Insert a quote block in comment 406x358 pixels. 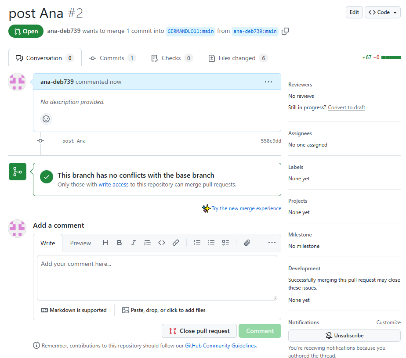(148, 243)
